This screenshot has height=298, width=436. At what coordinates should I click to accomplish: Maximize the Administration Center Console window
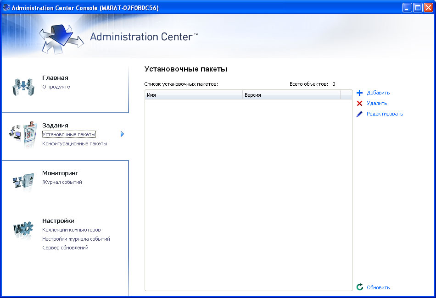pyautogui.click(x=418, y=7)
